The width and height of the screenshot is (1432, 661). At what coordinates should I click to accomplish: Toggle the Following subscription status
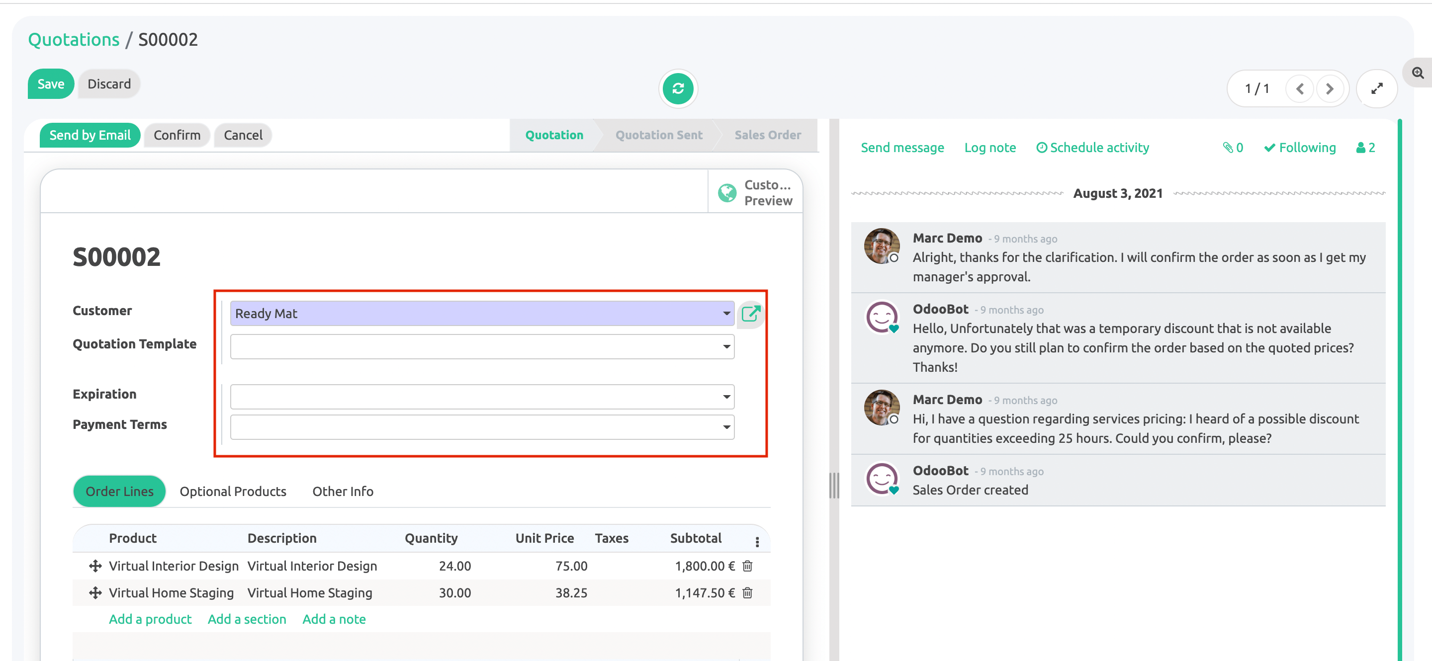pyautogui.click(x=1300, y=148)
